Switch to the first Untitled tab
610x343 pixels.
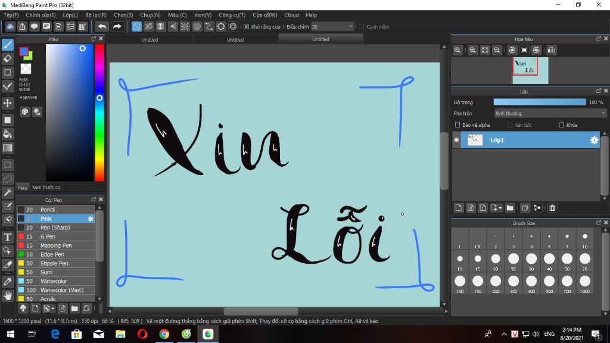click(x=150, y=40)
